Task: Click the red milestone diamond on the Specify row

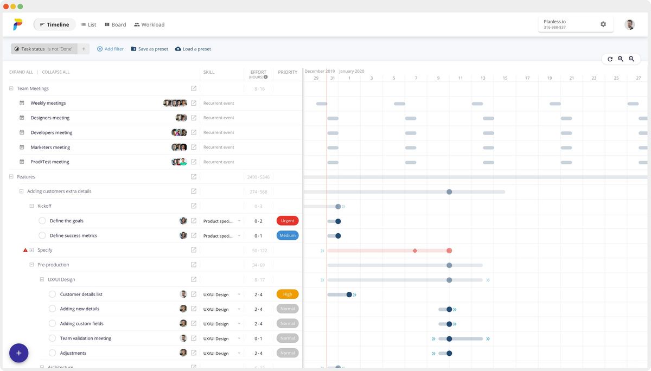Action: pos(414,250)
